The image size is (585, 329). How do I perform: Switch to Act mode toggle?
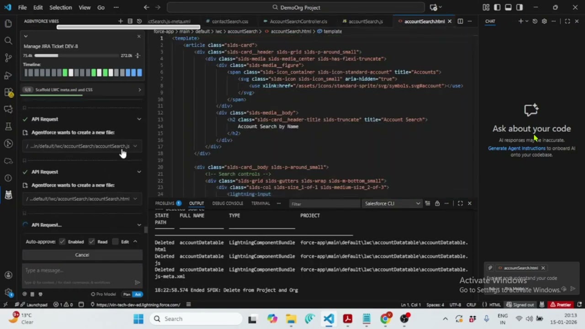[x=138, y=294]
